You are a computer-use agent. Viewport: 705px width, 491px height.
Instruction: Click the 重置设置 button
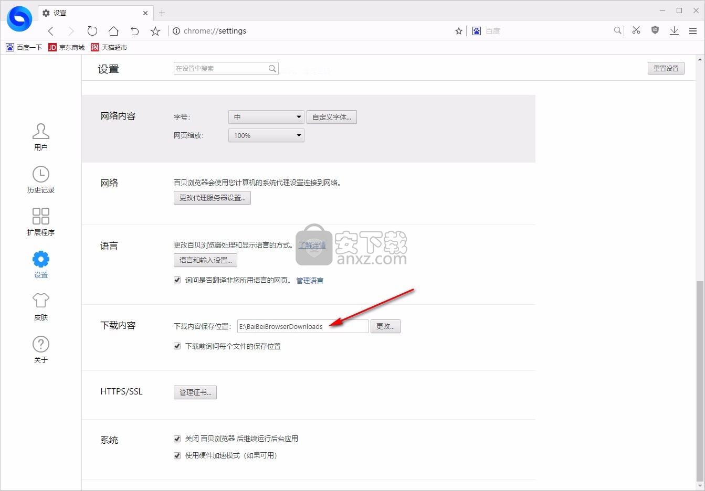(x=666, y=68)
